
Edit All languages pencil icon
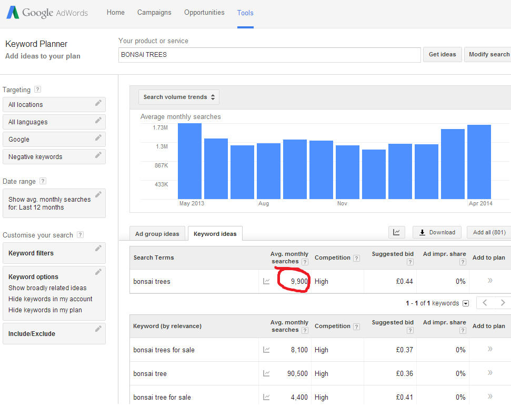point(98,121)
